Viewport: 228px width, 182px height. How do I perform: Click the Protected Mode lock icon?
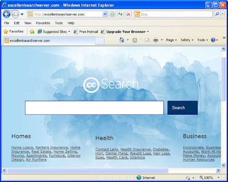tap(188, 178)
